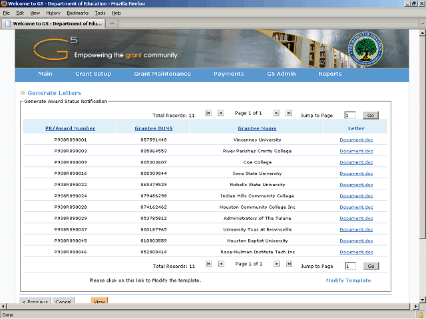Click the vertical scrollbar down arrow
426x319 pixels.
[x=422, y=300]
